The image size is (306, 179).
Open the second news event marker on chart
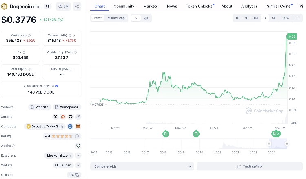coord(196,133)
